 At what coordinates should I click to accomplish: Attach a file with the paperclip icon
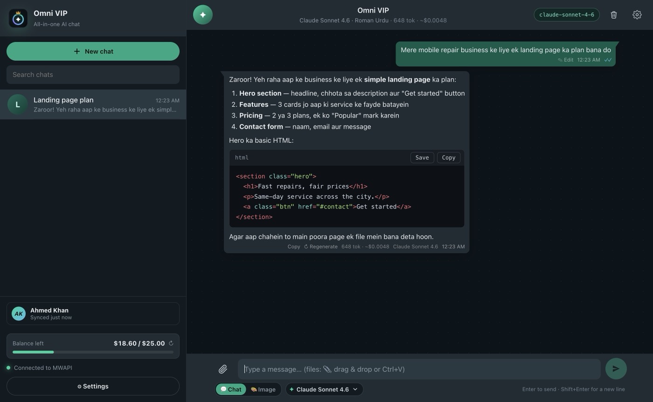(x=223, y=369)
